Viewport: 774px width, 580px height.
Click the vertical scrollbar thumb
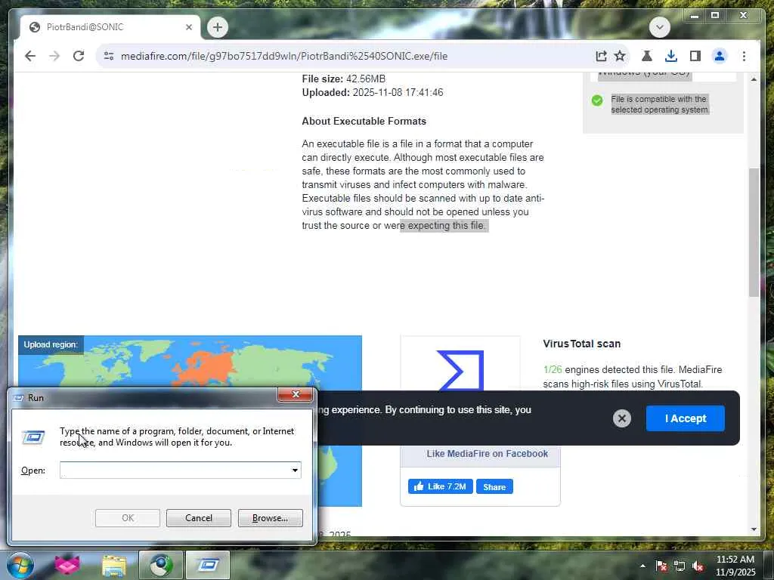[754, 233]
